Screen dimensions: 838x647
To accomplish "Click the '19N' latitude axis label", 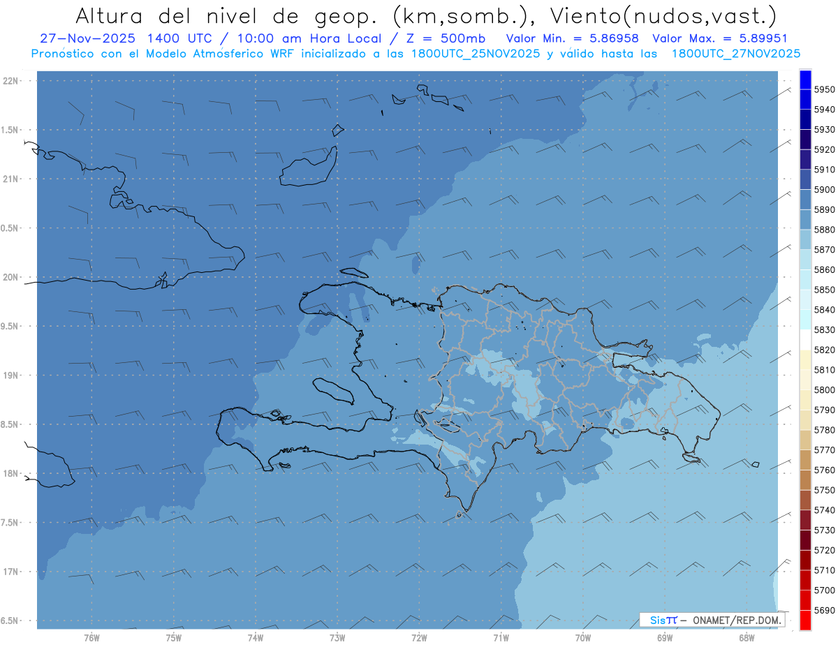I will pos(10,375).
